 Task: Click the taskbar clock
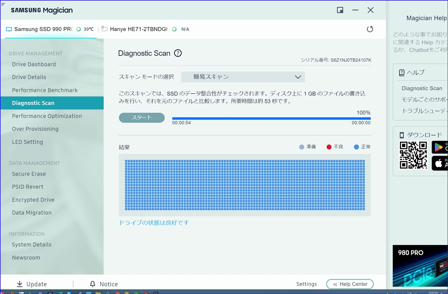coord(434,292)
